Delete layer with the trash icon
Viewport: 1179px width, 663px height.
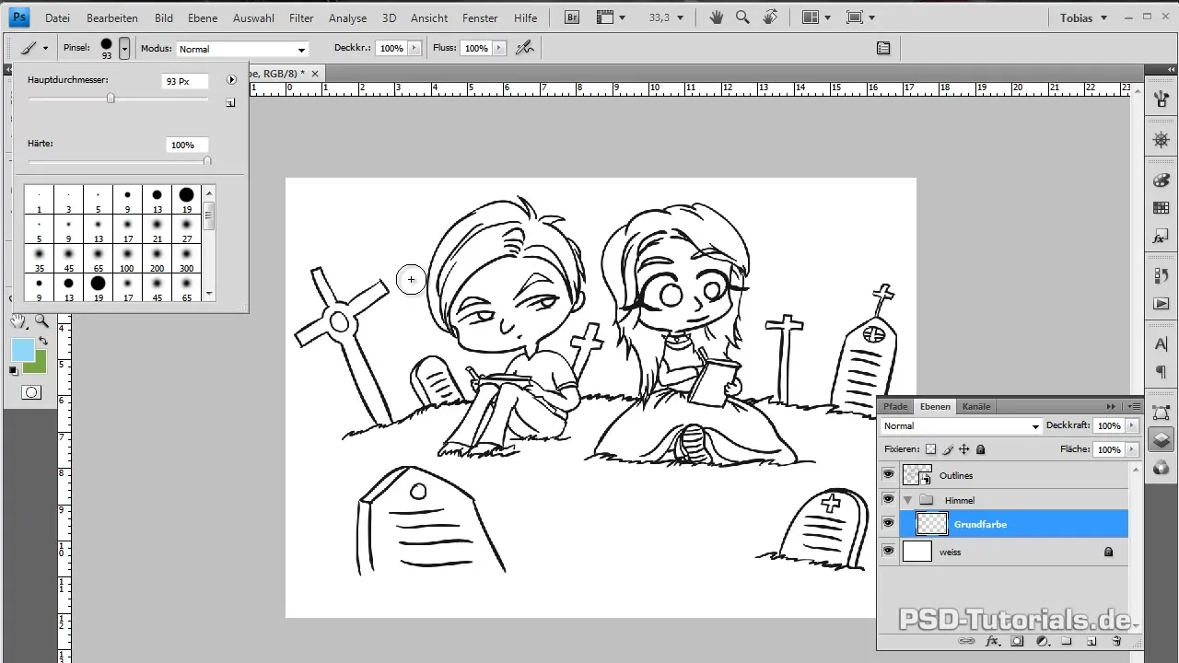[x=1116, y=641]
